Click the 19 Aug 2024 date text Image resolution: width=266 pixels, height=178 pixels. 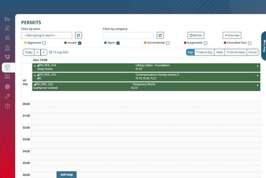(60, 52)
